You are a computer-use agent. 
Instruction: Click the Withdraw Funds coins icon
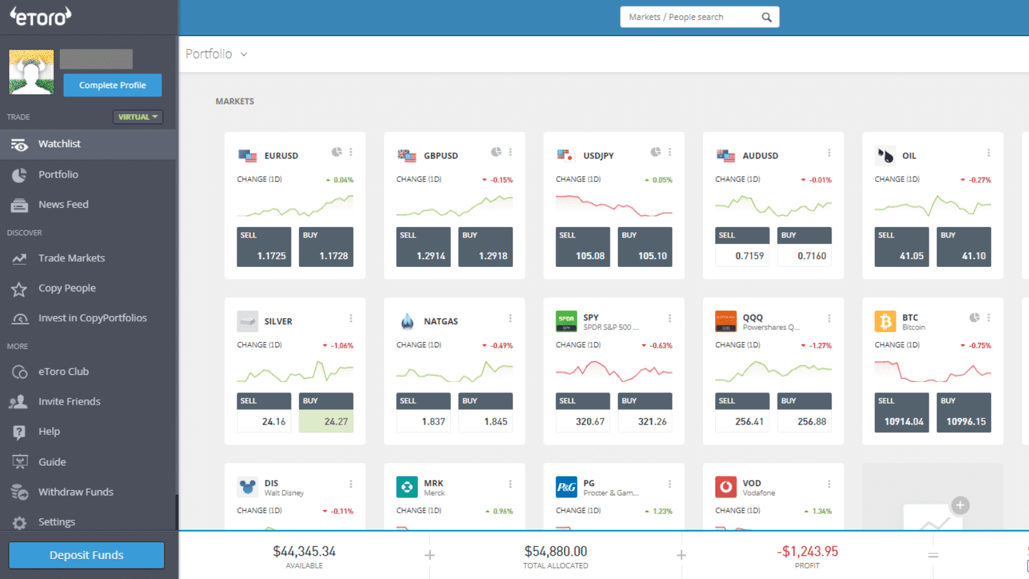tap(19, 492)
